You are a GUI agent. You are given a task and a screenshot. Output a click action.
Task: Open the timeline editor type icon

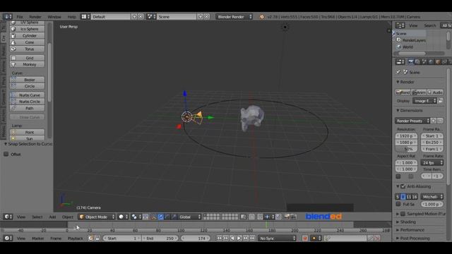tap(8, 238)
